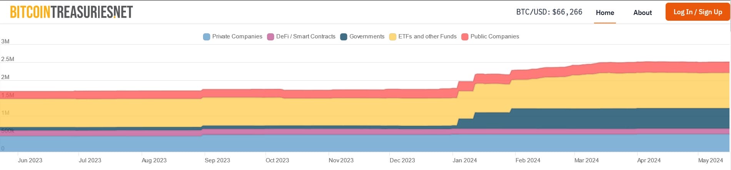
Task: Toggle Public Companies series label
Action: tap(494, 36)
